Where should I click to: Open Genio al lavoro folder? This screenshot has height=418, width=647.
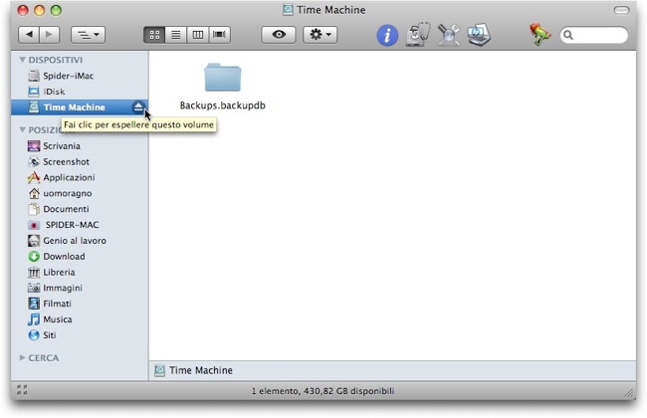80,241
